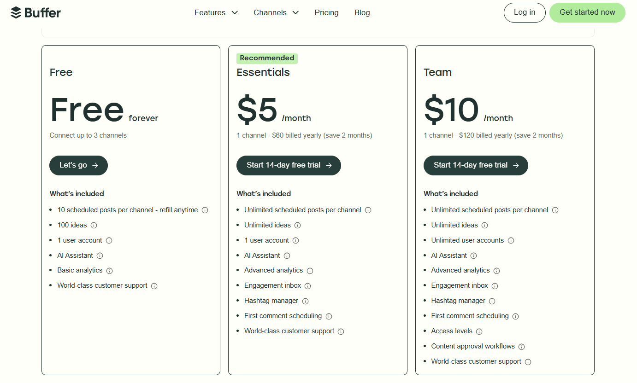Expand the Features dropdown

(x=216, y=12)
